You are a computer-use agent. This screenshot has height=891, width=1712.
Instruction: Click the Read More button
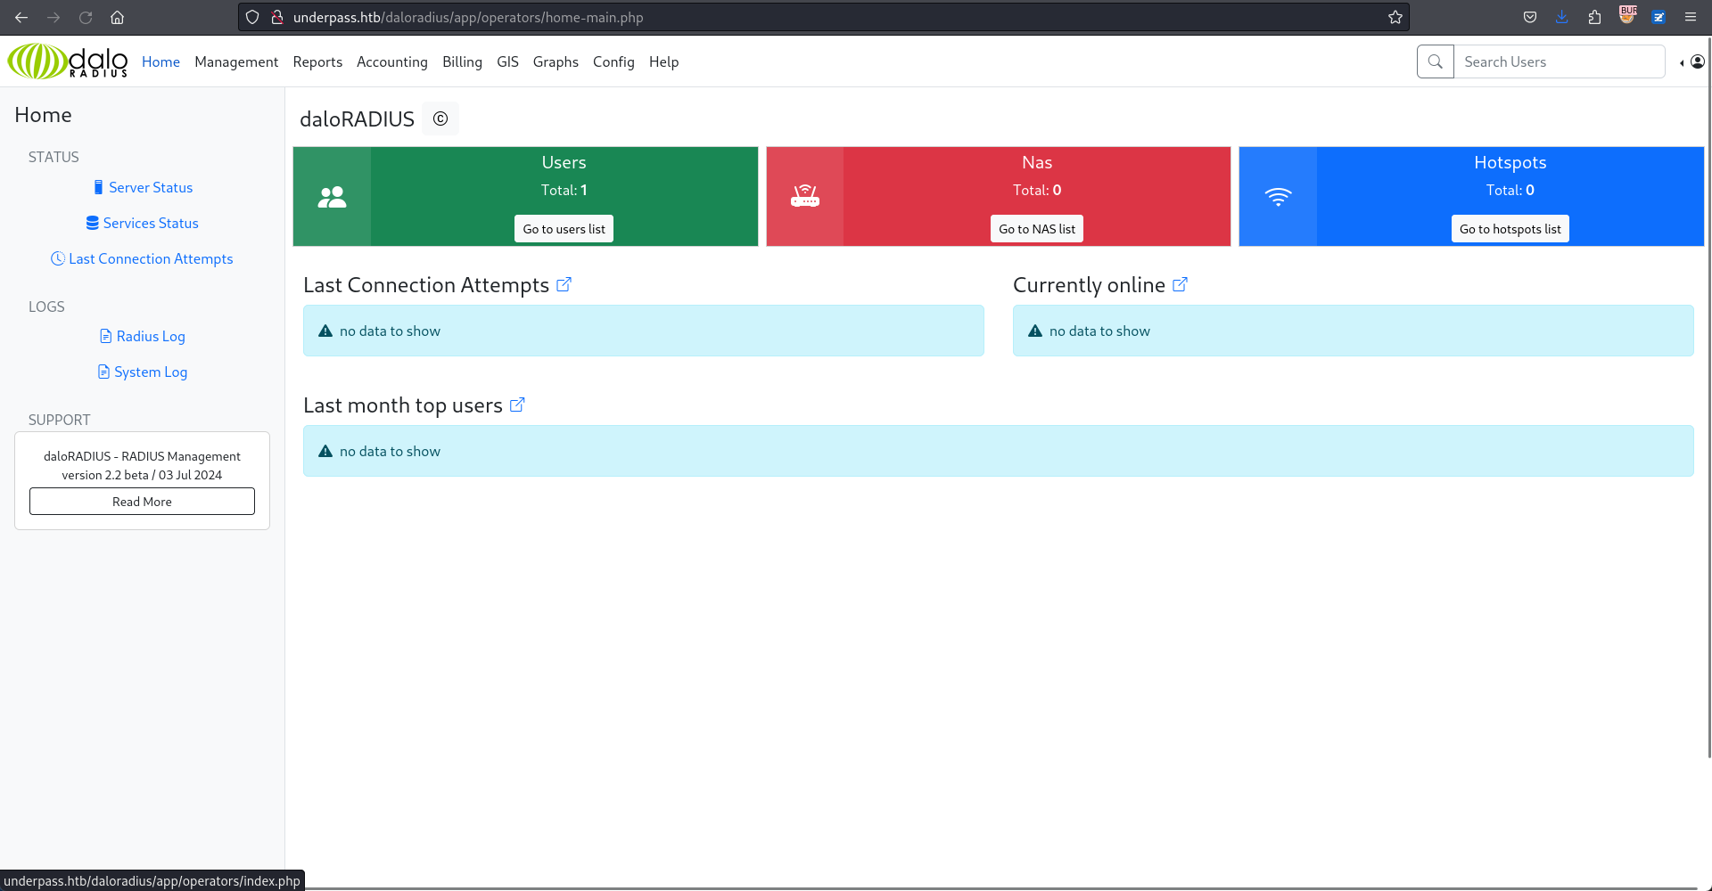pos(142,501)
